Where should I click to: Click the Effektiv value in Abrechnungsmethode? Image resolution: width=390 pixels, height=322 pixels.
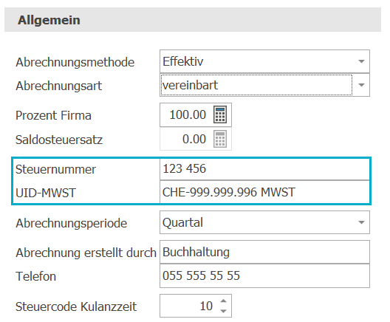point(183,61)
